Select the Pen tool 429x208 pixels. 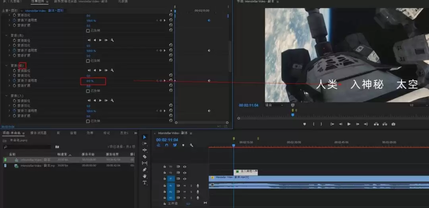tap(145, 170)
